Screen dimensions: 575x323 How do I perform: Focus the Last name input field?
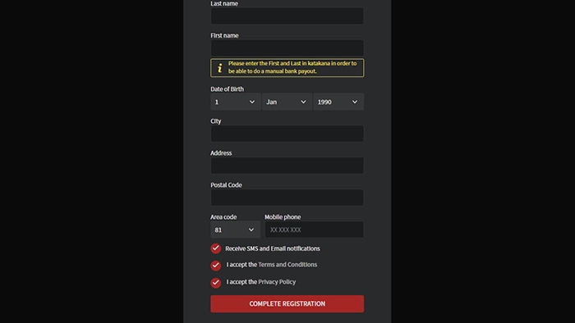(x=287, y=16)
